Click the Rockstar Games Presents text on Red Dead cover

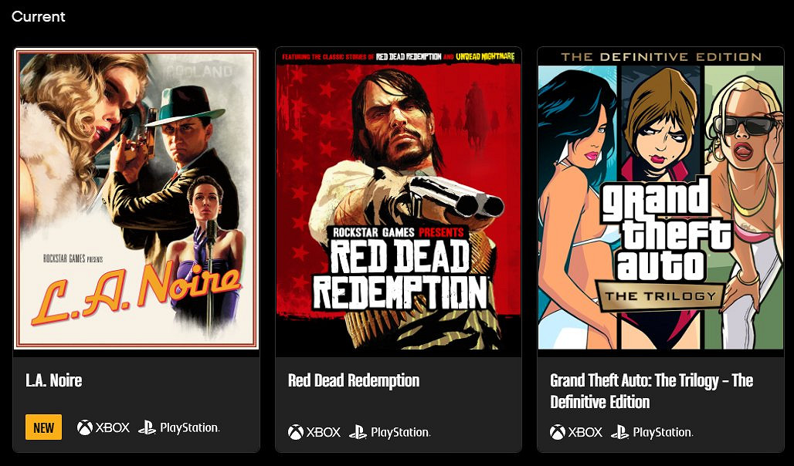pos(398,232)
